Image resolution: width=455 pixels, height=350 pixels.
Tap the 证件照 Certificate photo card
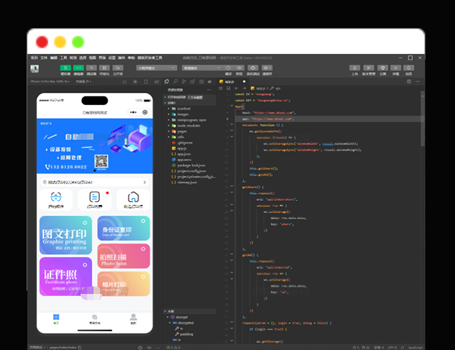tap(65, 276)
